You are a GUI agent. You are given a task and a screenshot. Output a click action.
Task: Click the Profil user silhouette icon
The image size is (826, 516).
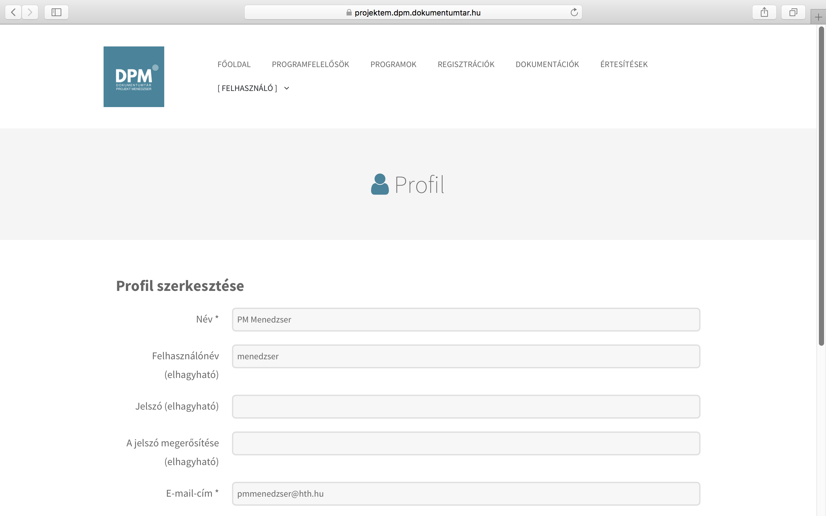click(x=379, y=184)
